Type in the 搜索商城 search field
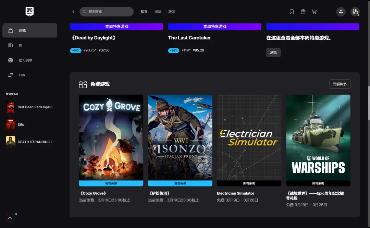Image resolution: width=370 pixels, height=228 pixels. pyautogui.click(x=107, y=12)
